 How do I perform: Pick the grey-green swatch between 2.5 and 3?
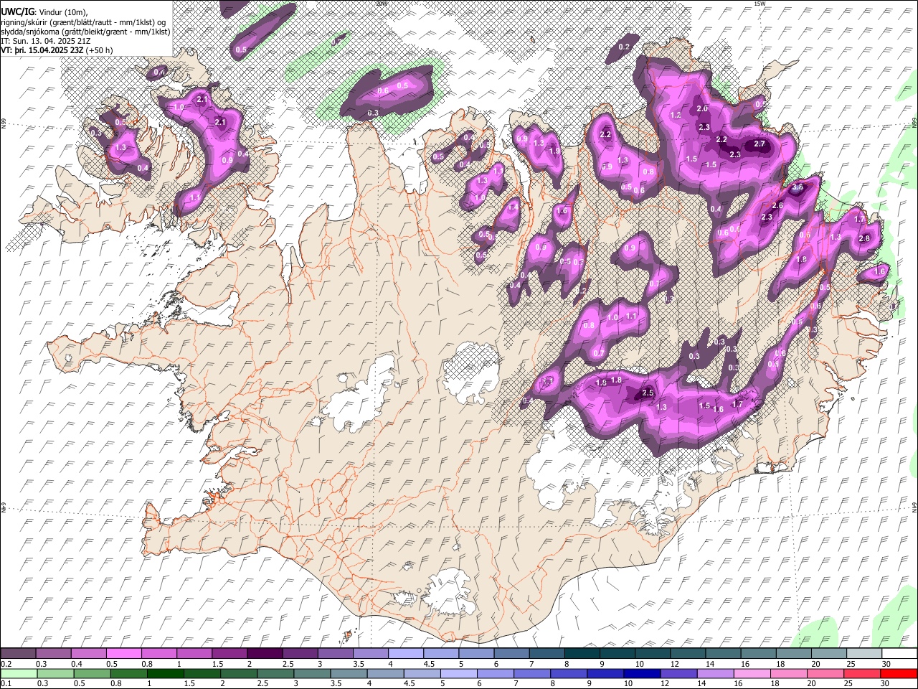(275, 674)
